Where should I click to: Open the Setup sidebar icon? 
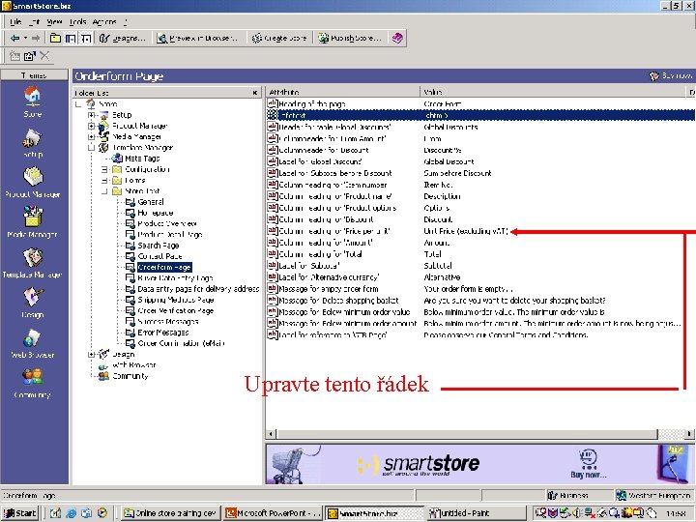coord(33,143)
